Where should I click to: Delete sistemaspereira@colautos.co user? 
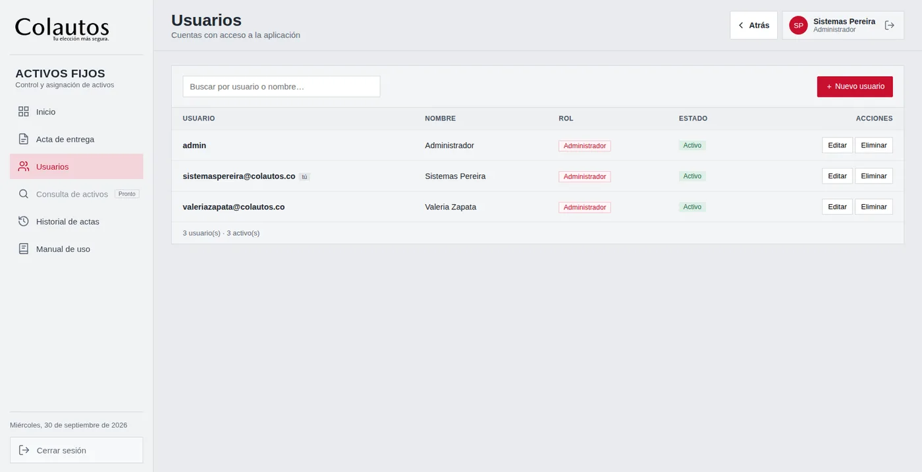tap(874, 176)
